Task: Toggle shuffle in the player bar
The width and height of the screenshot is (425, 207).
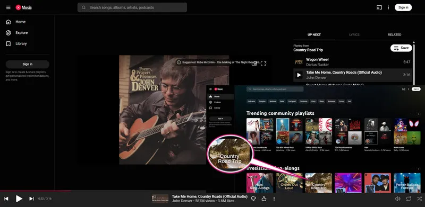Action: click(419, 199)
